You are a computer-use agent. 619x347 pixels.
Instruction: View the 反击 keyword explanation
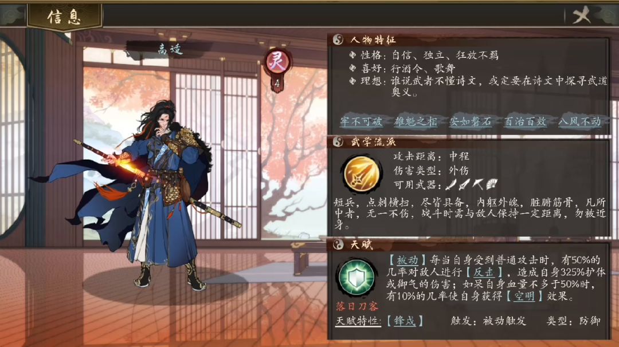pyautogui.click(x=484, y=272)
